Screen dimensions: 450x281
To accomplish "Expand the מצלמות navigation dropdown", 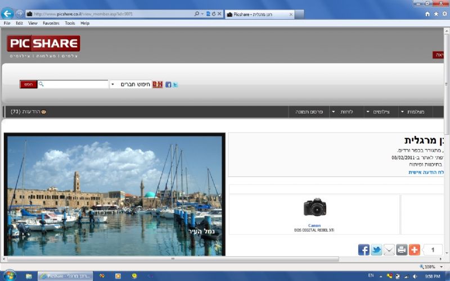I will pos(412,112).
